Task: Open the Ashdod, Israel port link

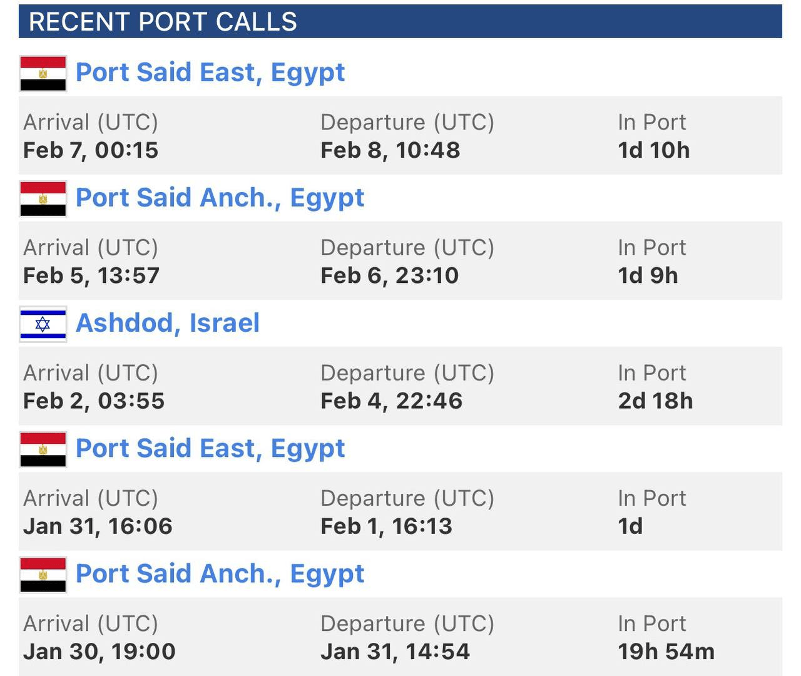Action: click(x=168, y=323)
